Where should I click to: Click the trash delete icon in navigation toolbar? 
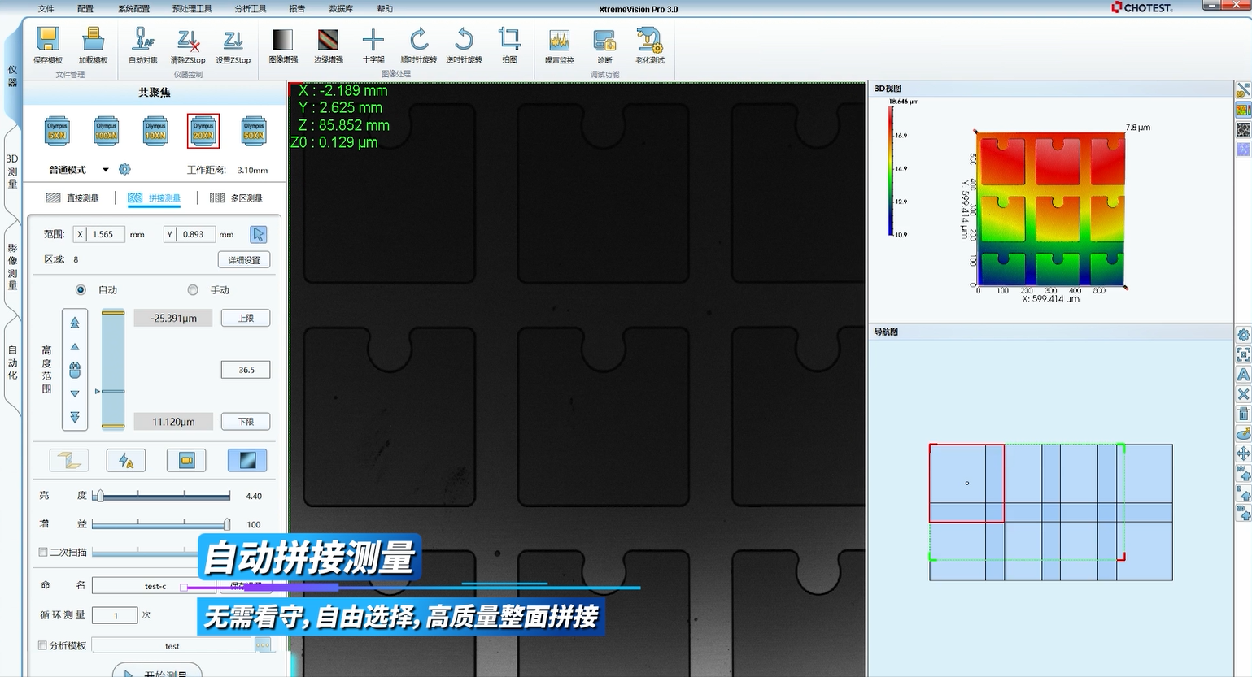pyautogui.click(x=1243, y=414)
